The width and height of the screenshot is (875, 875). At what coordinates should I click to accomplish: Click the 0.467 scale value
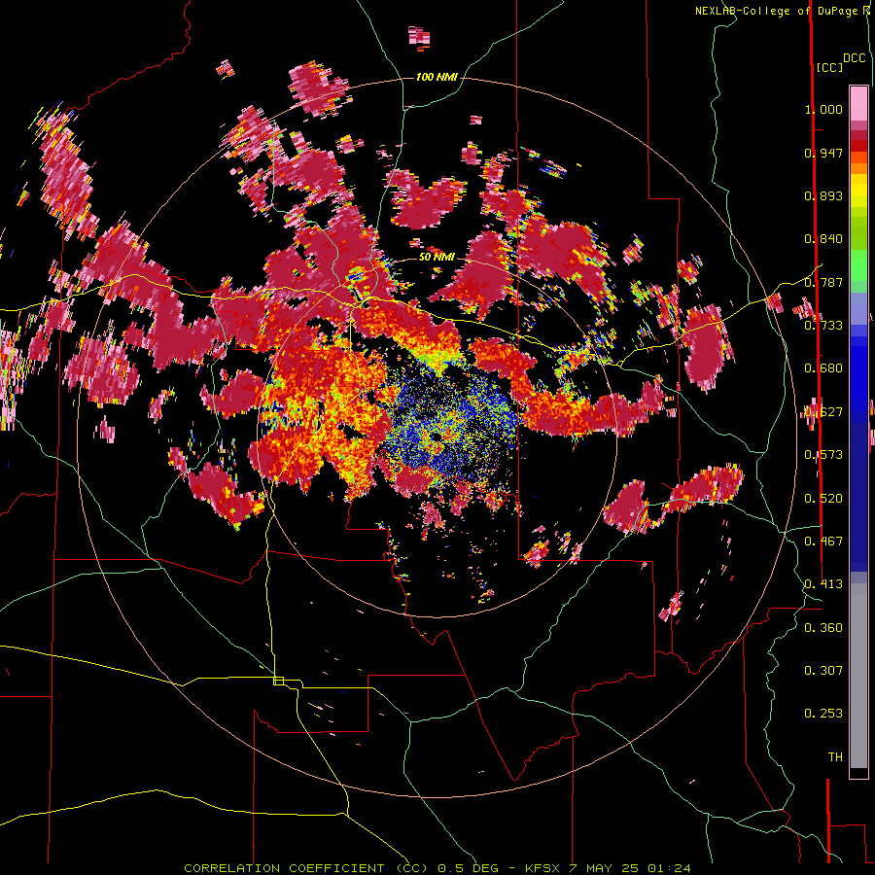coord(823,542)
